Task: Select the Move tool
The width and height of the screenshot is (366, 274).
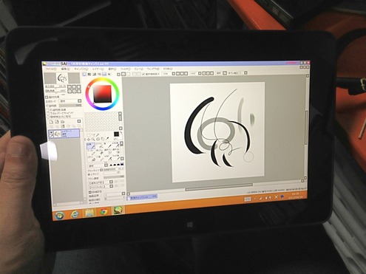Action: click(x=88, y=140)
